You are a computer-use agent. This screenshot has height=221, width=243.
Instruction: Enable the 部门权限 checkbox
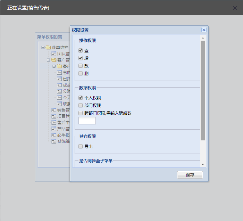point(81,105)
